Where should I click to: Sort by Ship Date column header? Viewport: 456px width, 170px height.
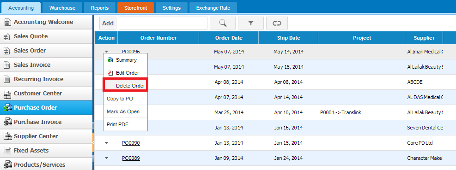tap(288, 38)
